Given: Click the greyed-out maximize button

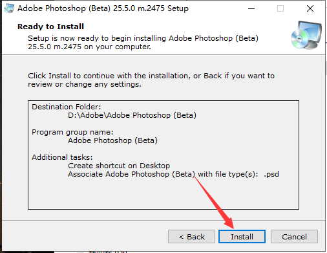Looking at the screenshot, I should (280, 8).
